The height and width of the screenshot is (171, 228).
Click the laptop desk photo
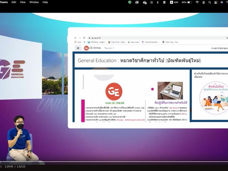170,90
